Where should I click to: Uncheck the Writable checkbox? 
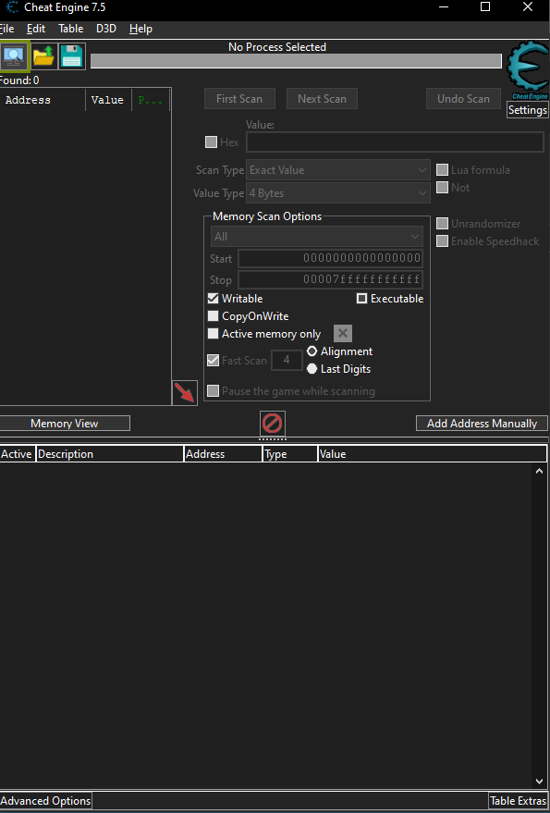213,299
